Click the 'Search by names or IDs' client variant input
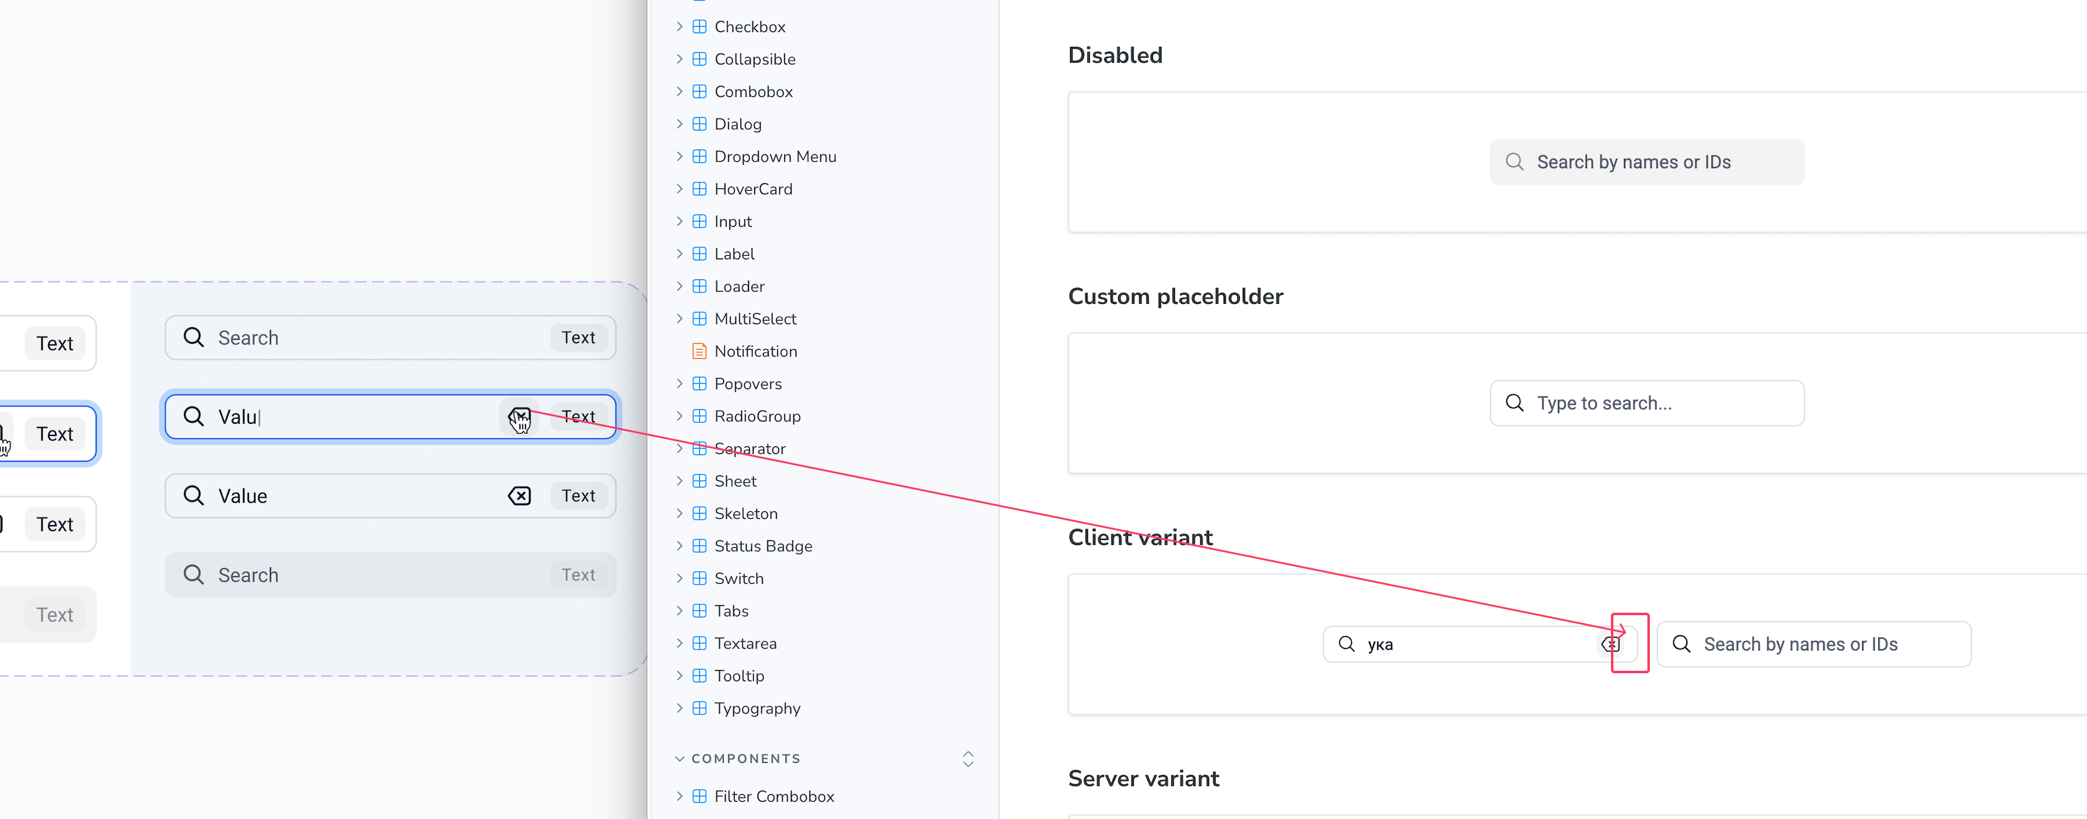Viewport: 2087px width, 819px height. 1813,644
